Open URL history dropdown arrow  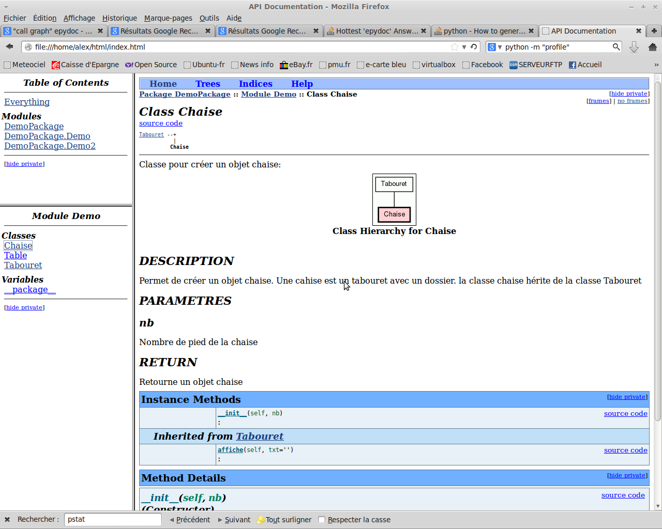coord(464,47)
